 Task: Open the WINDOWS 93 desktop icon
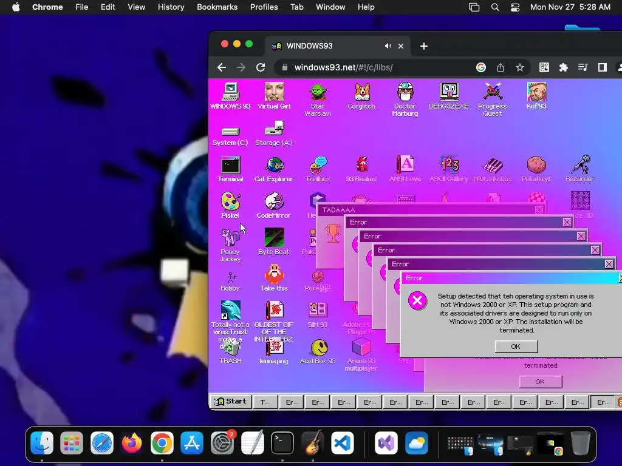click(x=230, y=95)
